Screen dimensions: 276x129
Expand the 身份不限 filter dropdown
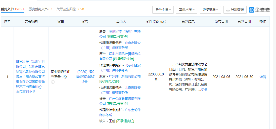[x=163, y=10]
